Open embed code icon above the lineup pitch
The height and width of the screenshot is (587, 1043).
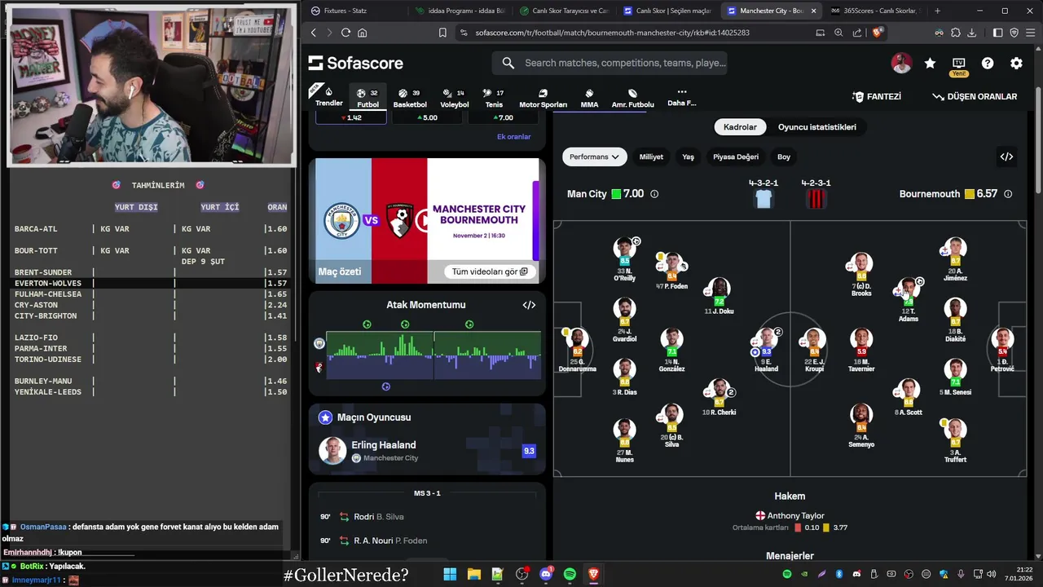pos(1006,157)
